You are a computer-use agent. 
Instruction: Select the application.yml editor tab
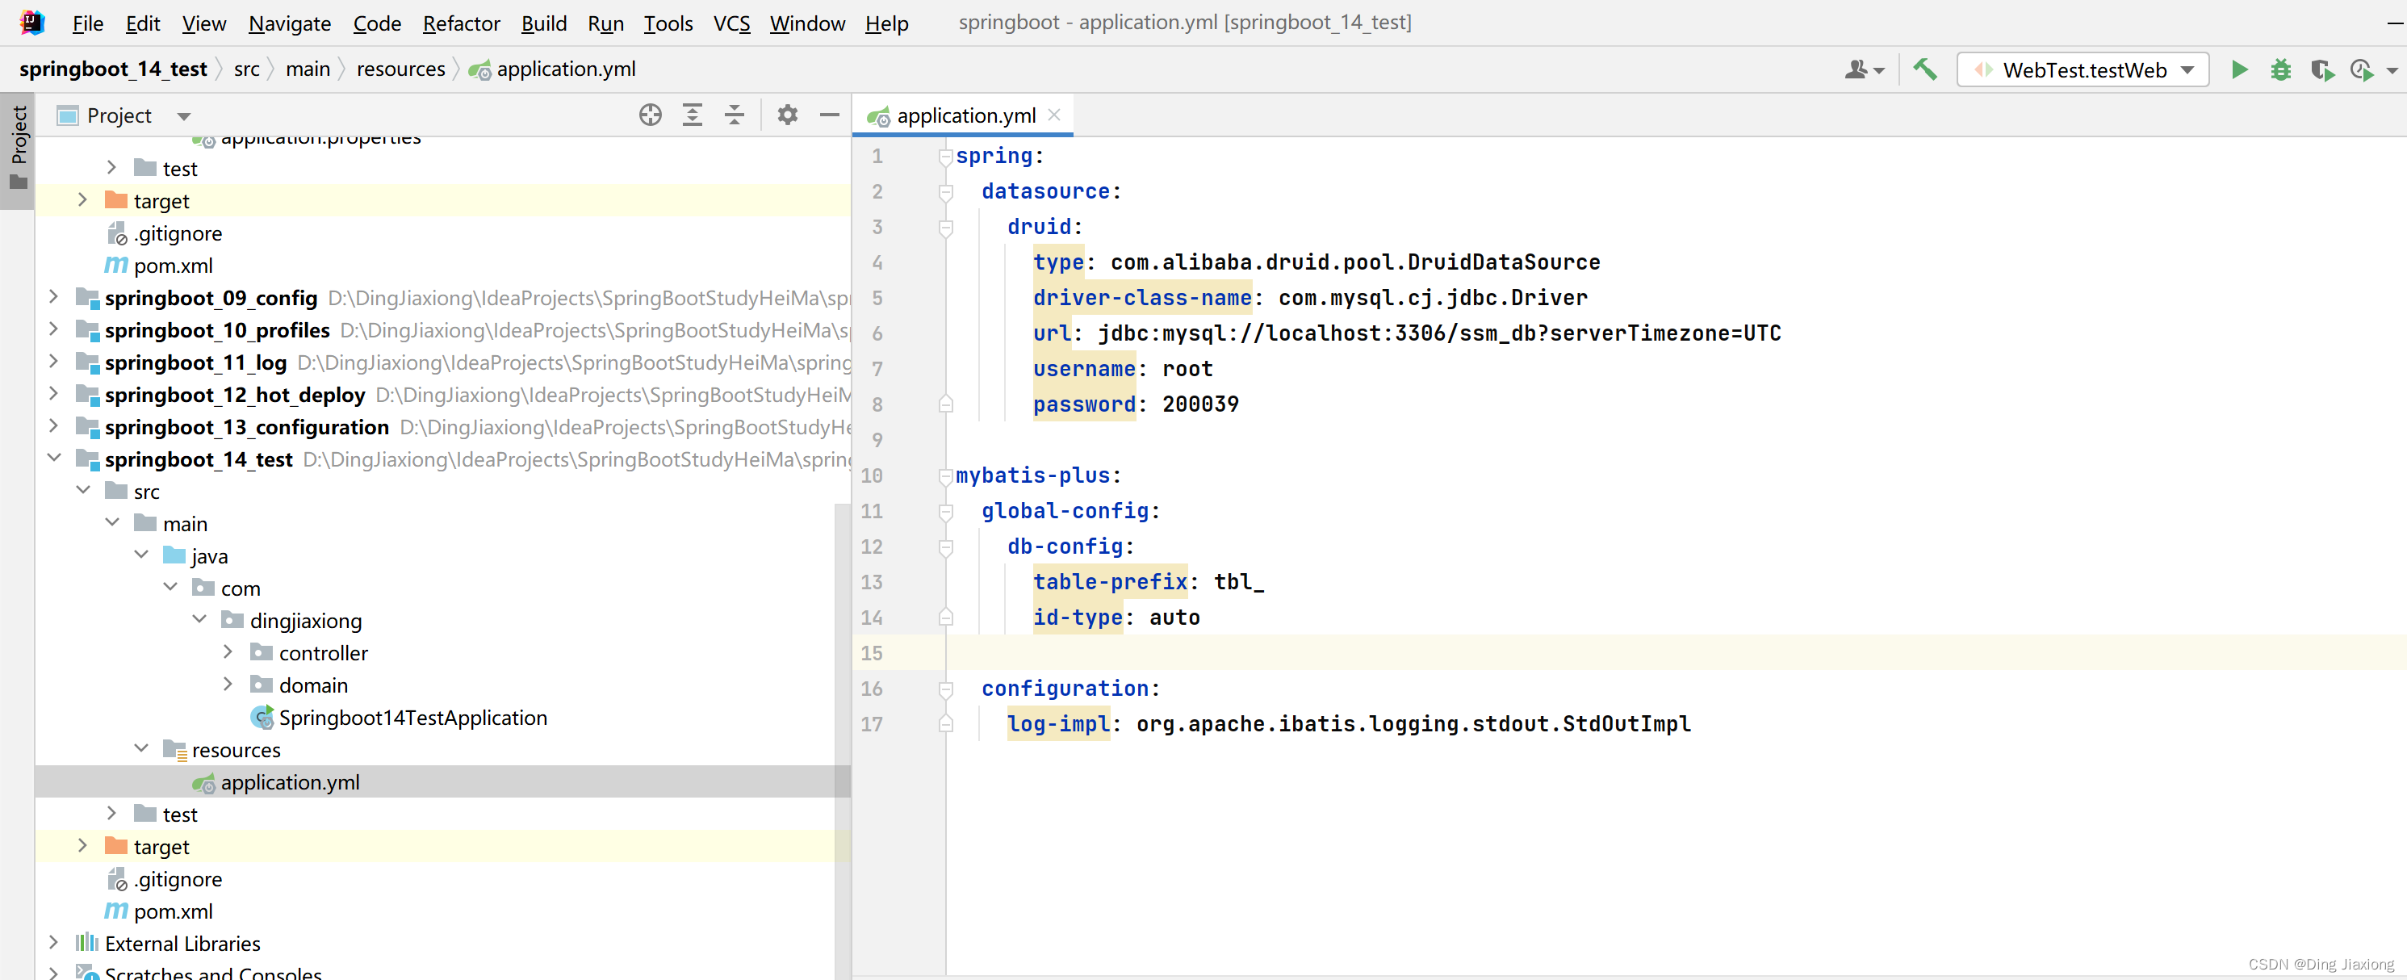(962, 115)
